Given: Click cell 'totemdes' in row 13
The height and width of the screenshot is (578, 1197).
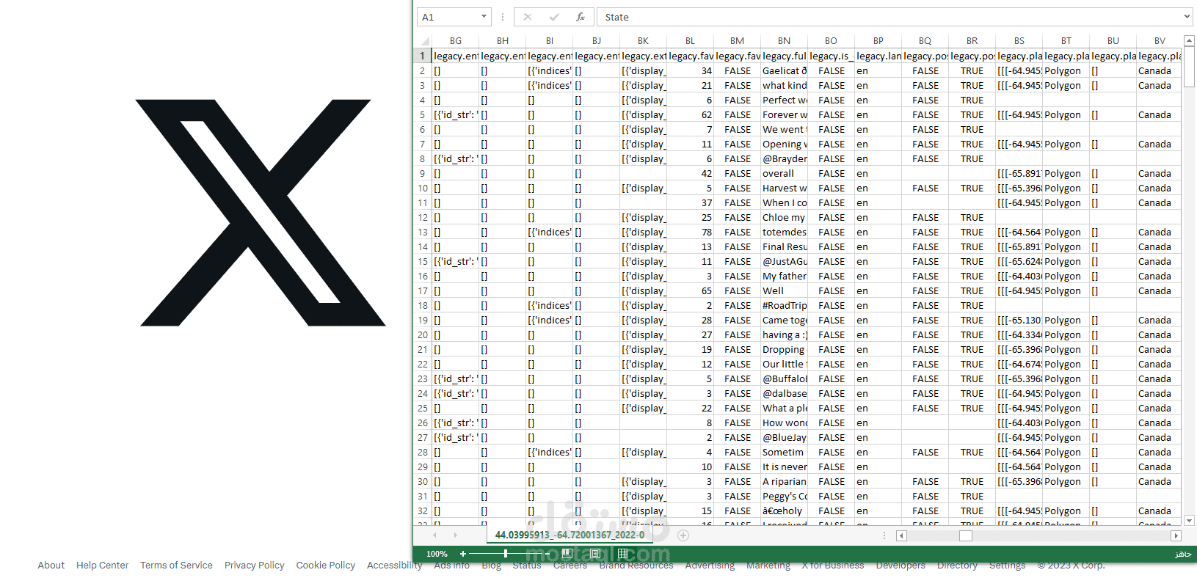Looking at the screenshot, I should [784, 232].
